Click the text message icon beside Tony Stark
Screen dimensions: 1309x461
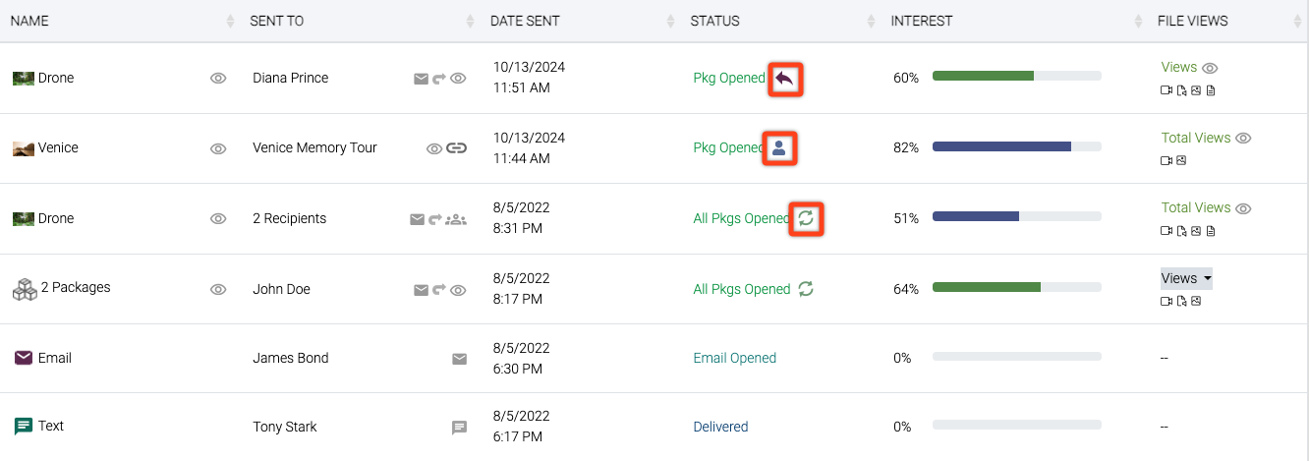459,428
